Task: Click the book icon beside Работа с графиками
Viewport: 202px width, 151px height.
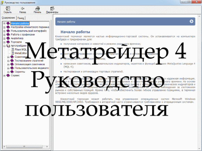Action: coord(8,34)
